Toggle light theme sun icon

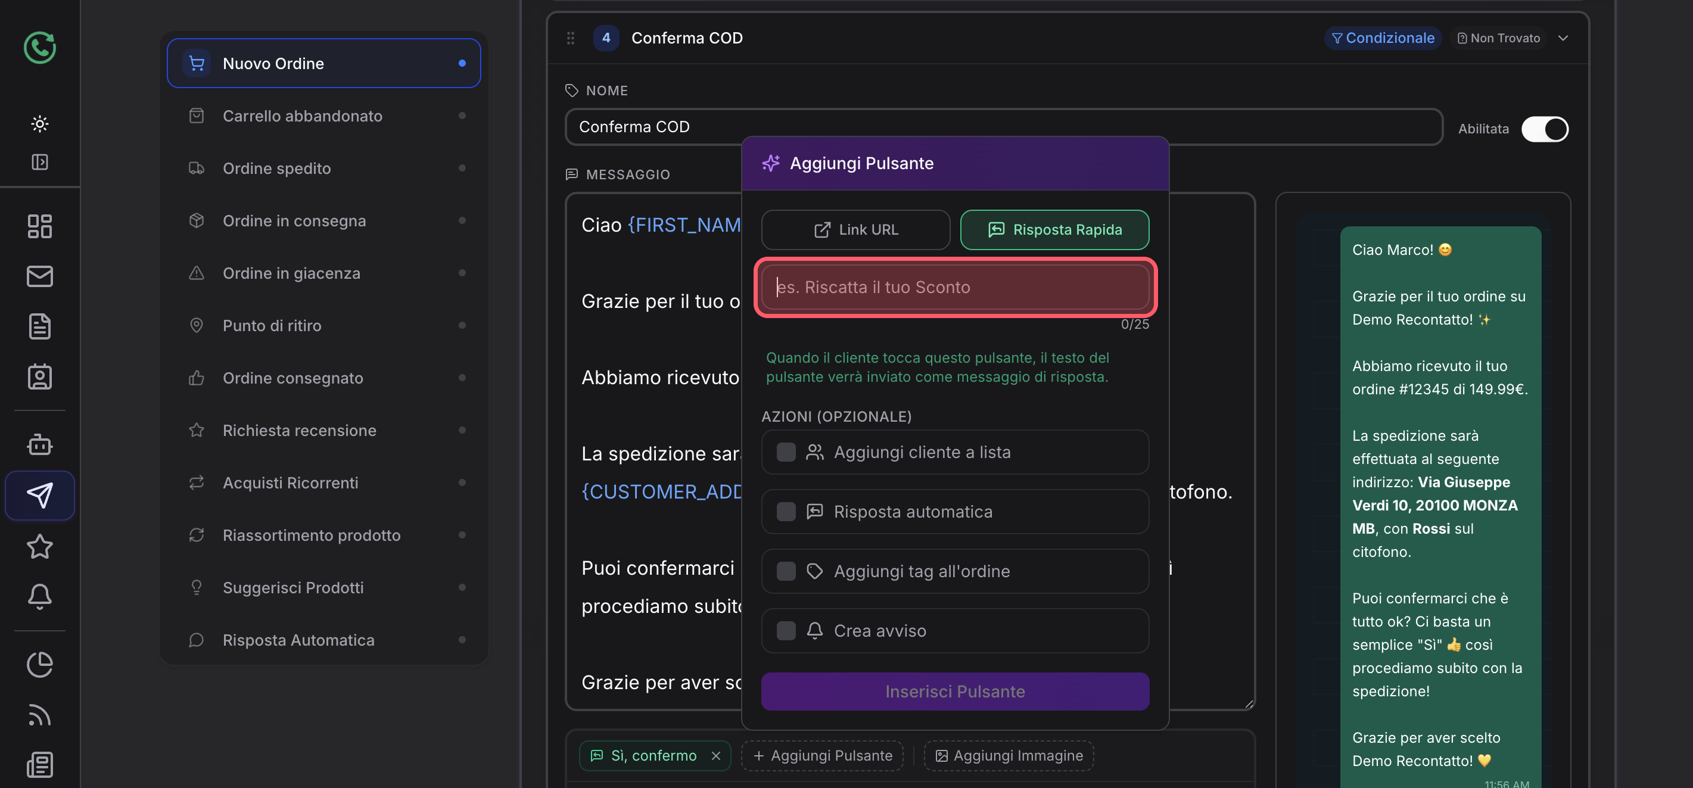[39, 123]
